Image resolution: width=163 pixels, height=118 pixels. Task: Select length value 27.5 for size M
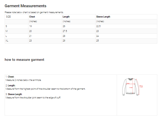click(65, 31)
